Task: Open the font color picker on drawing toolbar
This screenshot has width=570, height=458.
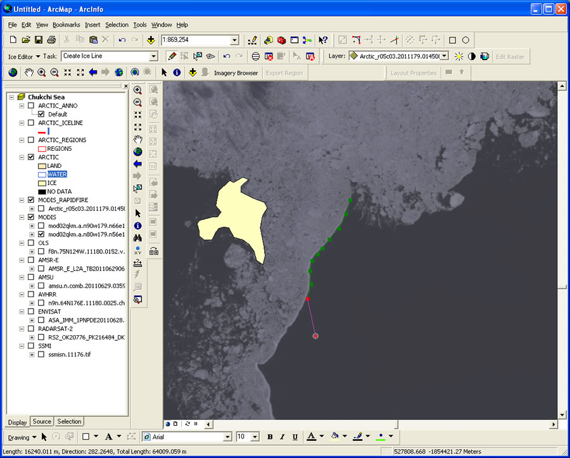Action: (x=320, y=436)
